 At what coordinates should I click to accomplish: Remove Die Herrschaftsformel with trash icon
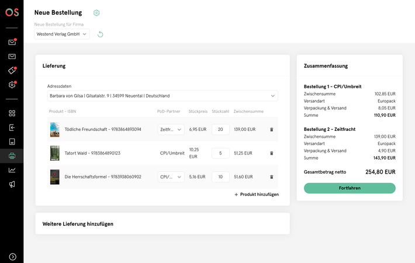(x=272, y=177)
